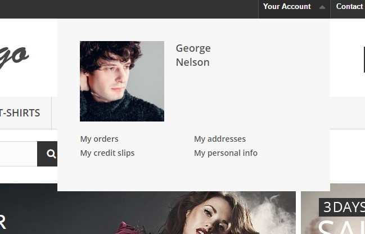This screenshot has width=365, height=234.
Task: Go to My addresses
Action: [x=220, y=139]
